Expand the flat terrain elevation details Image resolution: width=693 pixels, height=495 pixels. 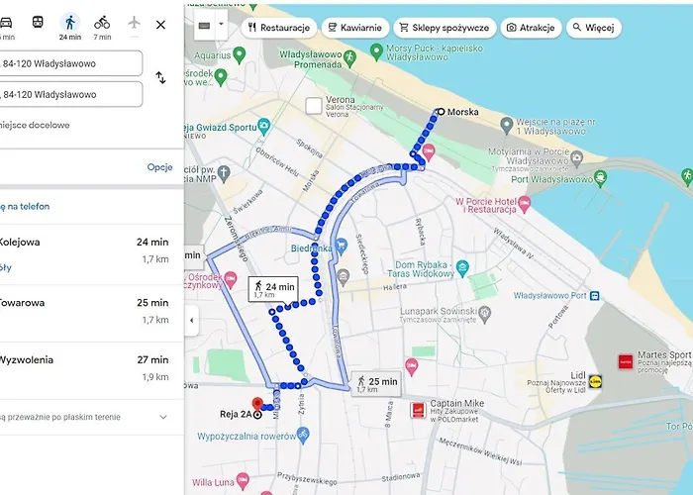point(163,417)
